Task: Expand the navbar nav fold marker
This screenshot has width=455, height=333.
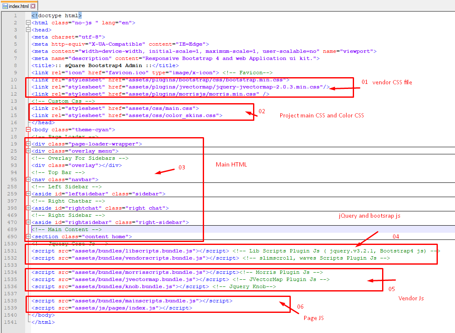Action: pyautogui.click(x=28, y=180)
